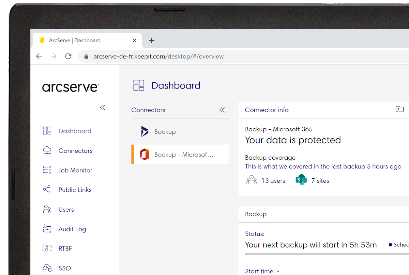
Task: Collapse the Connectors panel
Action: click(222, 110)
